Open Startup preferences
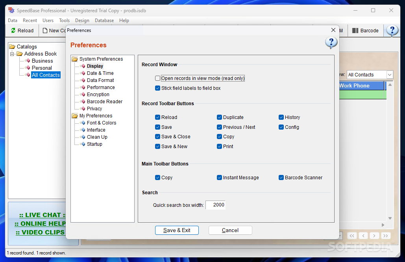 click(x=94, y=144)
